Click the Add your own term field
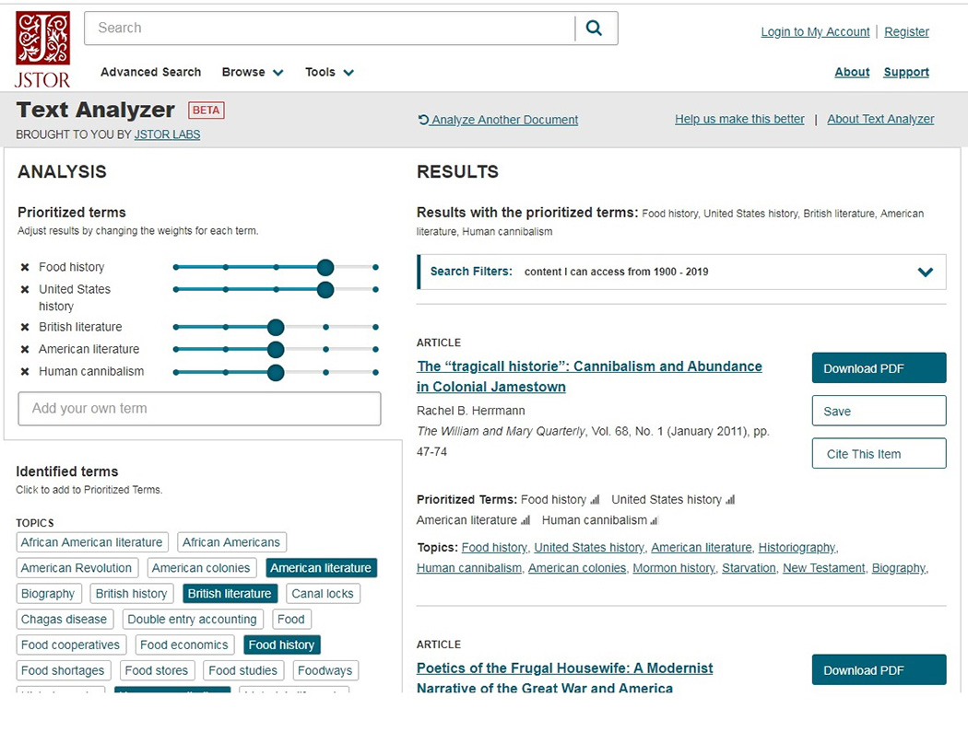 (199, 408)
